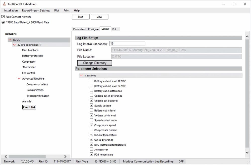Collapse the 32 litre cooling box-1 node
This screenshot has width=251, height=165.
point(14,45)
